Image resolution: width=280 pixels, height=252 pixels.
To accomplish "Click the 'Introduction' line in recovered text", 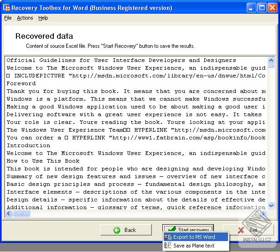I will pos(29,145).
